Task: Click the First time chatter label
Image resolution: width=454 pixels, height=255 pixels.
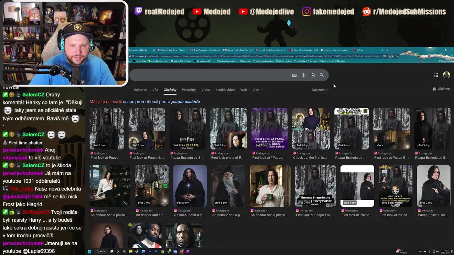Action: [26, 143]
